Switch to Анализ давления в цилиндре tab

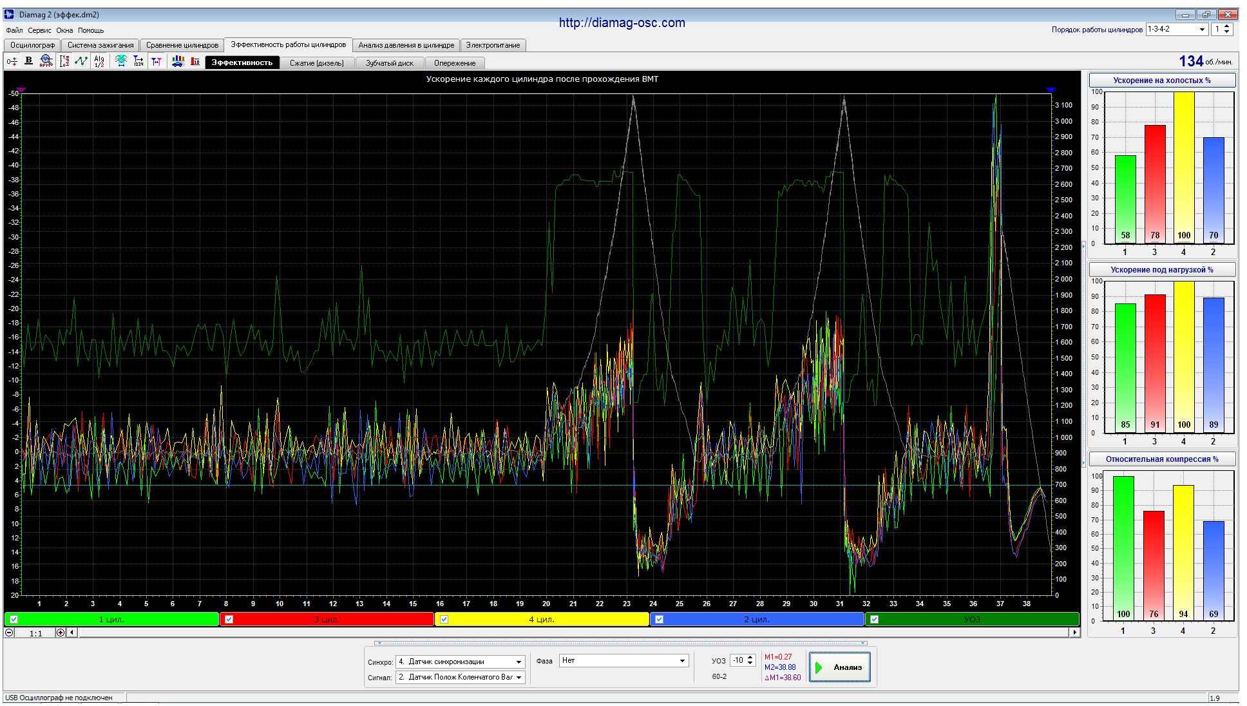(406, 45)
